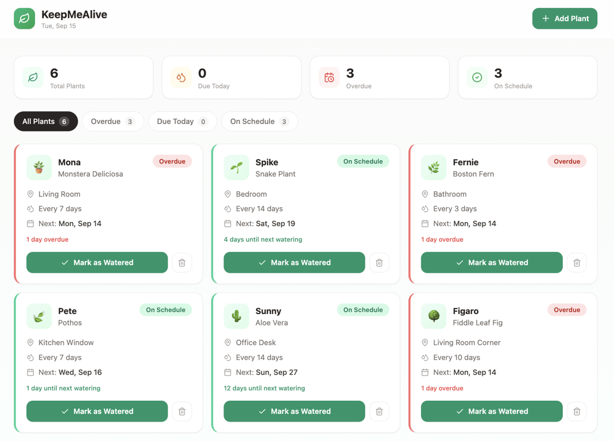Click the 'Snake Plant' species text

[275, 174]
